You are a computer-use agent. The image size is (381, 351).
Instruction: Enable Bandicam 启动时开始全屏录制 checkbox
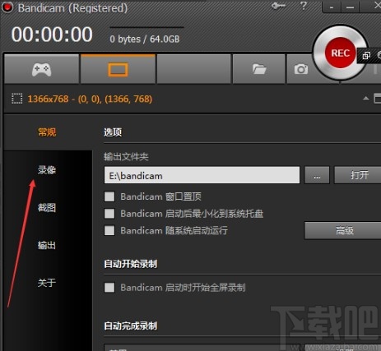click(109, 288)
